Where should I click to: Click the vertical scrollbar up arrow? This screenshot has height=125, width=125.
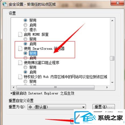112,21
